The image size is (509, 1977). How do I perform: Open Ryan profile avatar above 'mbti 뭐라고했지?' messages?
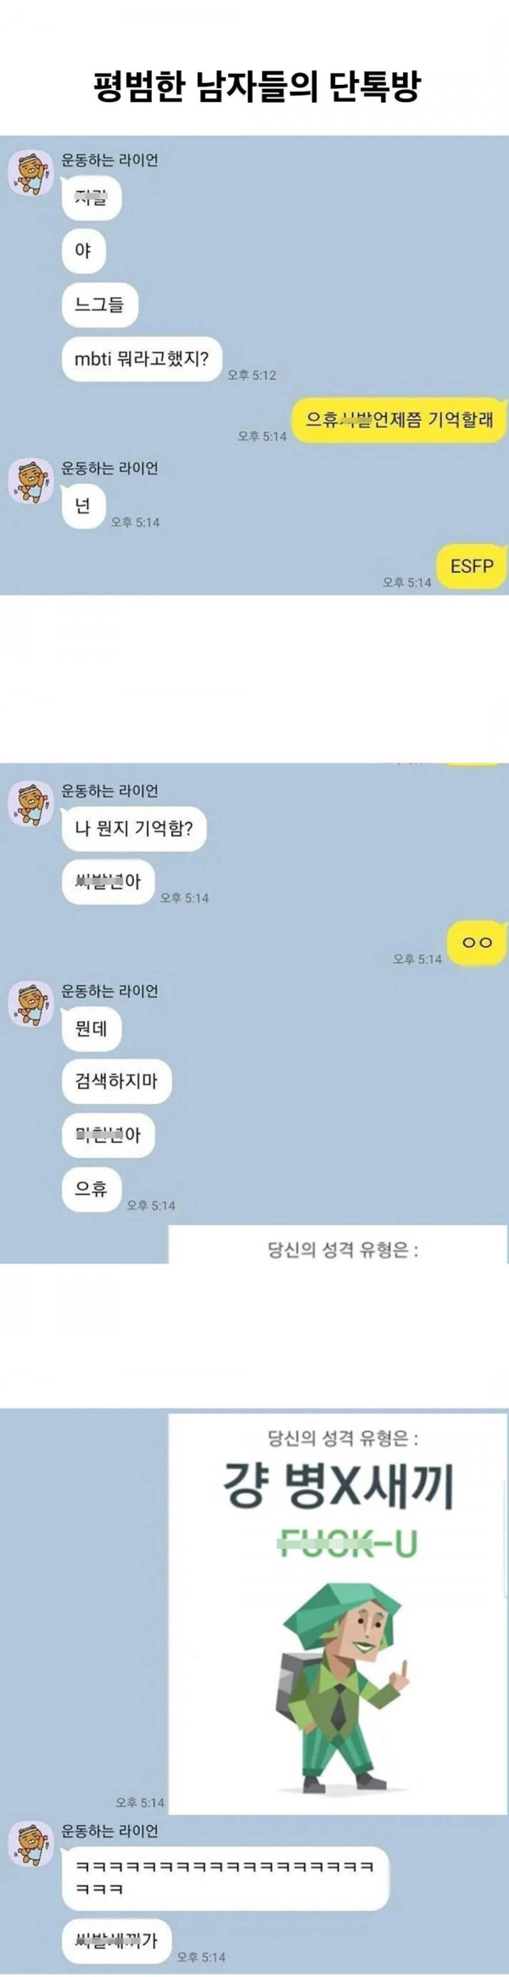[x=31, y=174]
